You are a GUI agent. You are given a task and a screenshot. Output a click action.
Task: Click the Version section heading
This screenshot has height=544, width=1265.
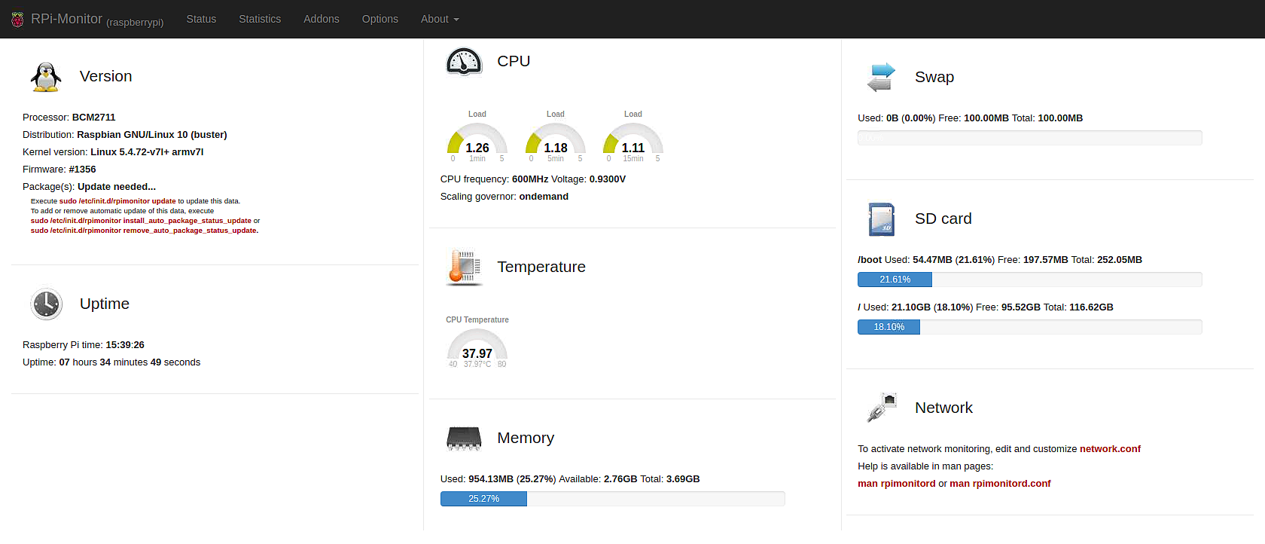106,76
